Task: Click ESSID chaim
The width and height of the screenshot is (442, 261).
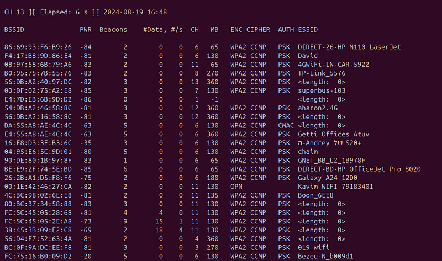Action: tap(308, 152)
